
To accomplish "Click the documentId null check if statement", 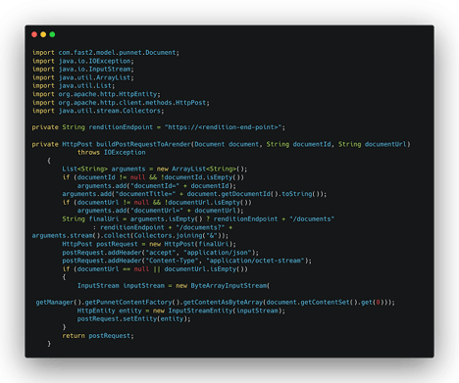I will (x=153, y=177).
